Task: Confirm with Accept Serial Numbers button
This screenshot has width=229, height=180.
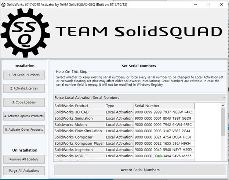Action: point(140,170)
